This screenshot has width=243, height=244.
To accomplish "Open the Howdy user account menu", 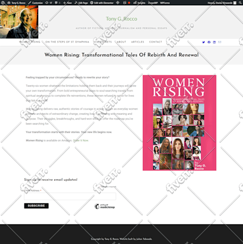I will click(x=222, y=3).
